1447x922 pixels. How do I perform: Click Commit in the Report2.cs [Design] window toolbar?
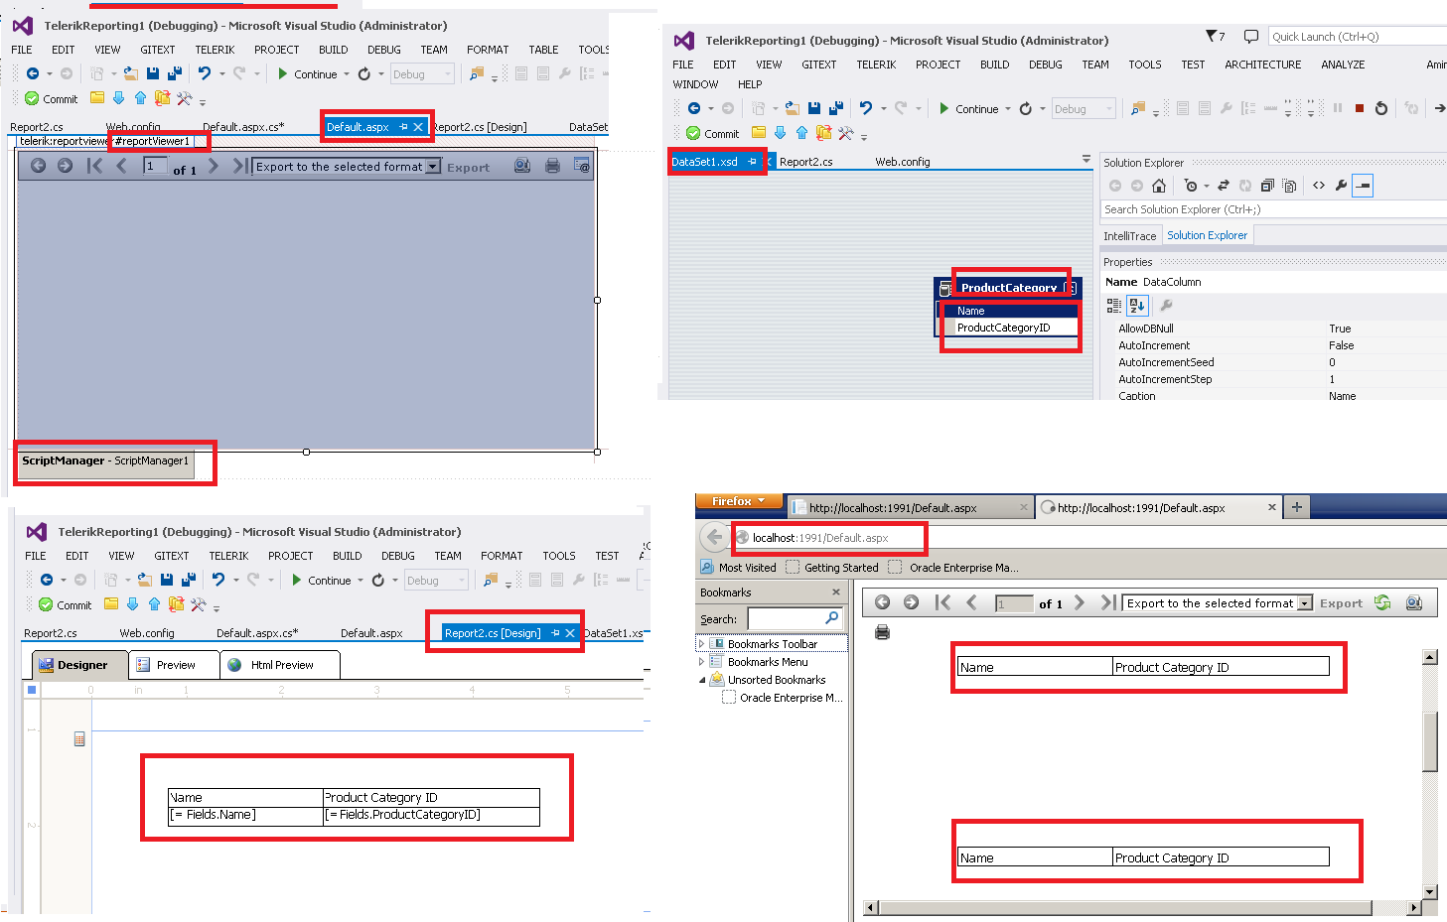66,604
